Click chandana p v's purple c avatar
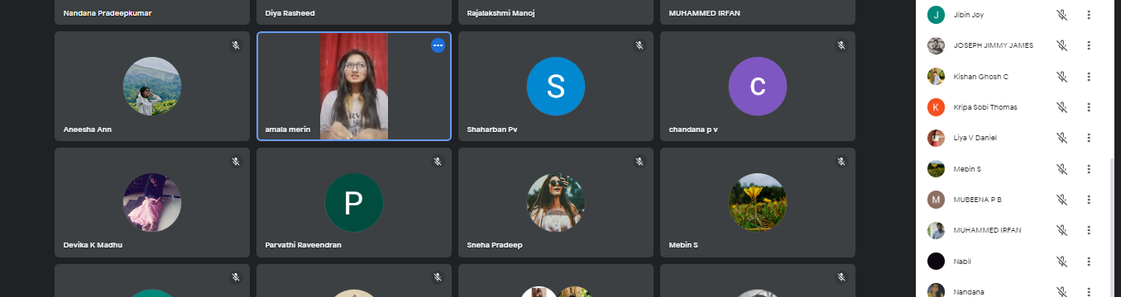This screenshot has width=1121, height=297. click(758, 87)
